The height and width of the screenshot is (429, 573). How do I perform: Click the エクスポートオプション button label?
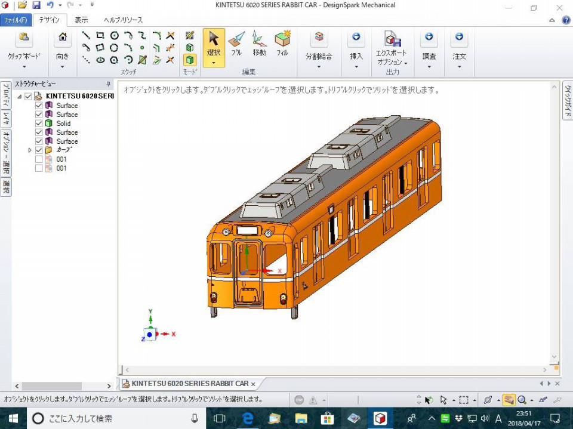[392, 57]
